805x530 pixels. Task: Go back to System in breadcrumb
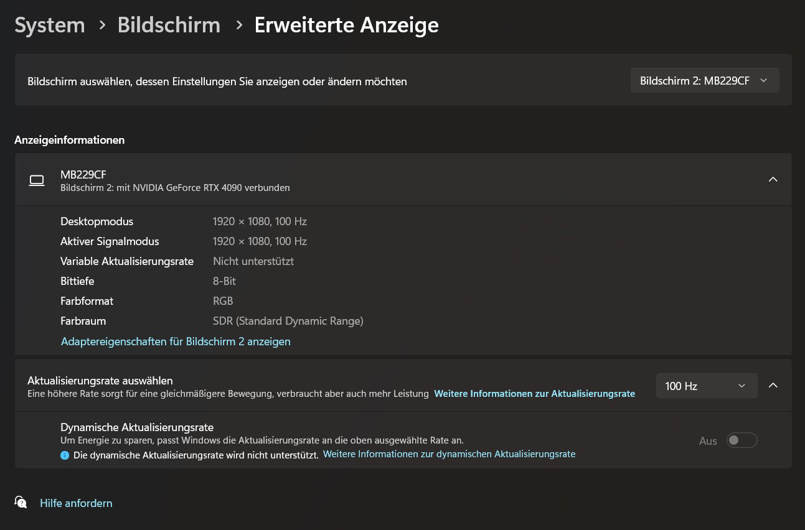click(x=50, y=25)
